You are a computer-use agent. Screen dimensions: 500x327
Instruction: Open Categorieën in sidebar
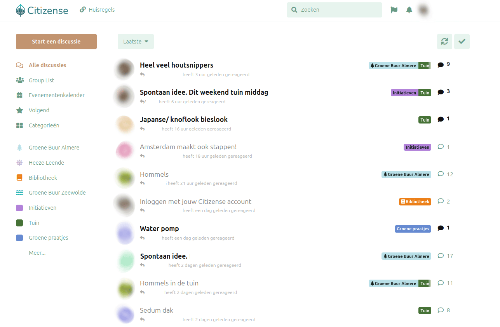[44, 125]
